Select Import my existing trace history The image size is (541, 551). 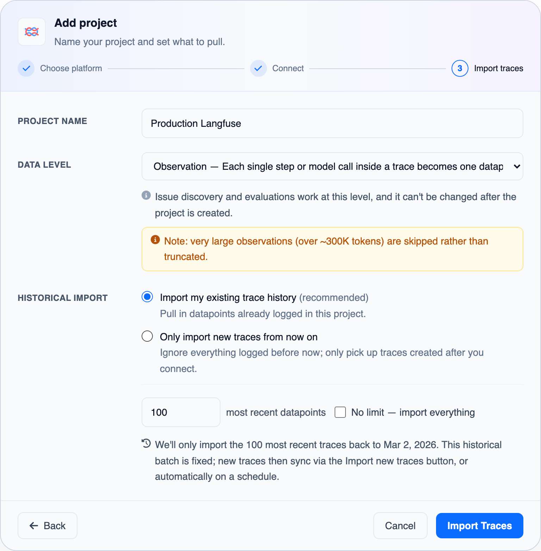coord(147,297)
